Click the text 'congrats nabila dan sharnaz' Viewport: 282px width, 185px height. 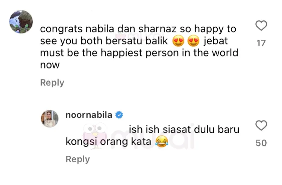(108, 29)
